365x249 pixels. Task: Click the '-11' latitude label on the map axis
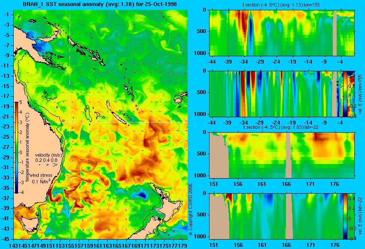(6, 66)
